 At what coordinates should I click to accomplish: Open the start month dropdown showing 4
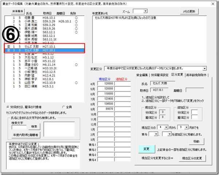pos(166,127)
